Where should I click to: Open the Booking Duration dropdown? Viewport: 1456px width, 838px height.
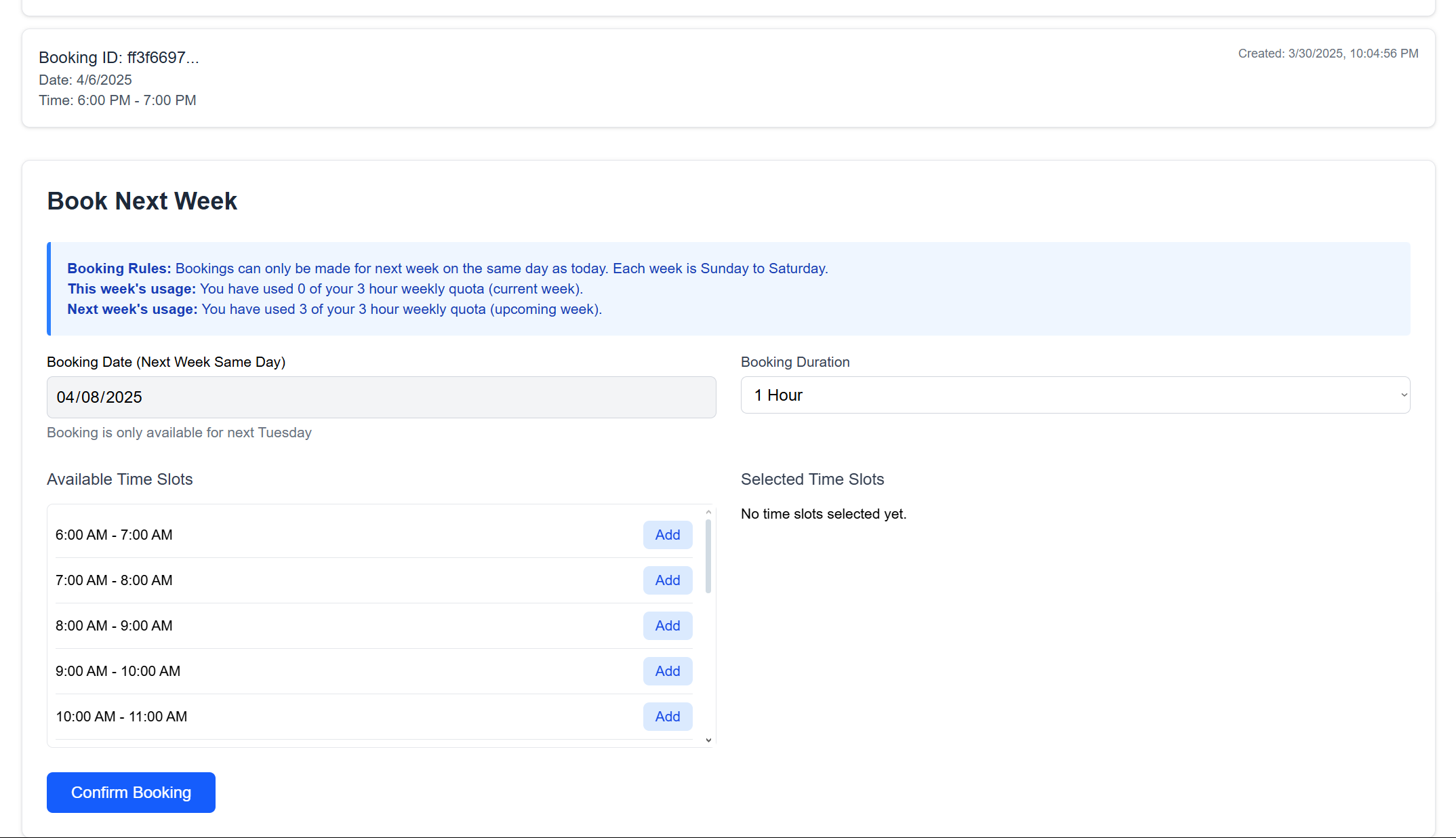[x=1074, y=395]
